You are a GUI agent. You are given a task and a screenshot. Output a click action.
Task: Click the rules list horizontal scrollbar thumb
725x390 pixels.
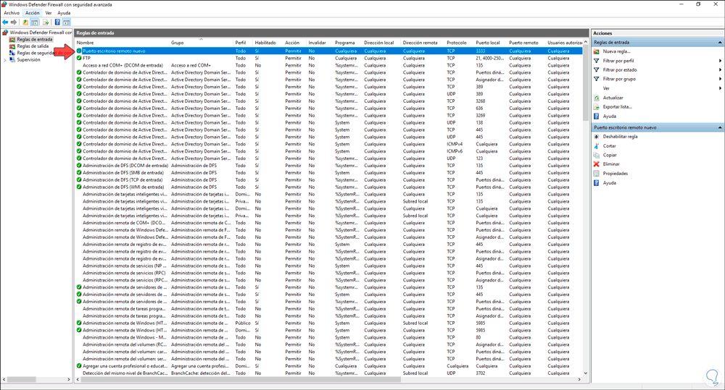pos(241,379)
